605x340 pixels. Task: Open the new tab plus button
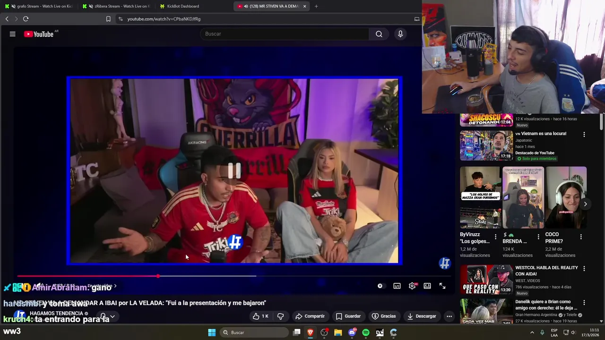point(316,6)
